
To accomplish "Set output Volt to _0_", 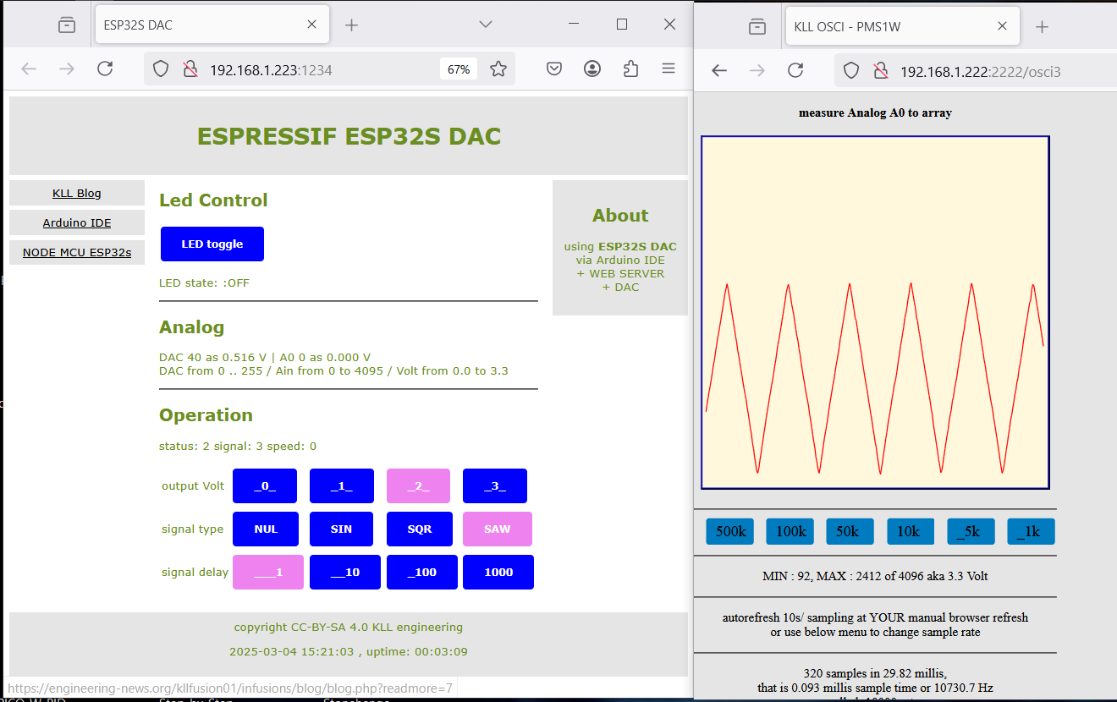I will click(x=265, y=486).
